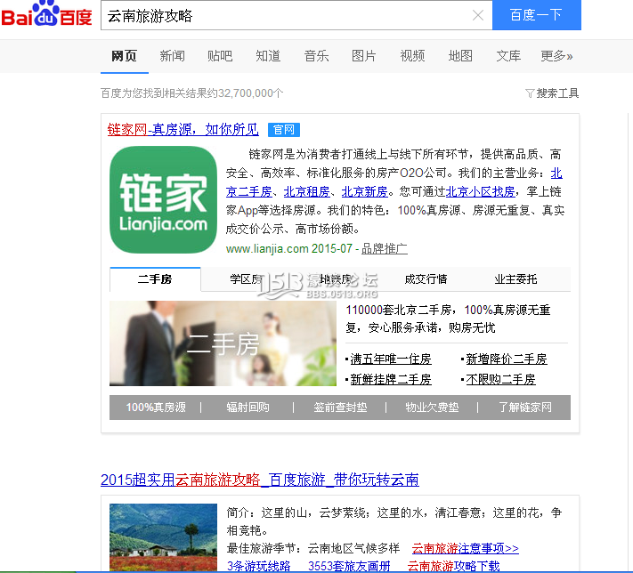Click the 二手房 banner image
The width and height of the screenshot is (633, 573).
click(223, 343)
